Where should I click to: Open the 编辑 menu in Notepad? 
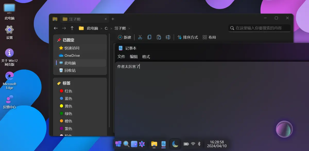[x=134, y=57]
